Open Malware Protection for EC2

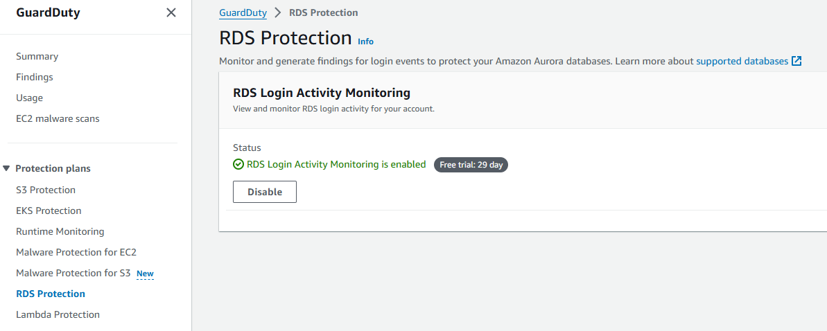[76, 253]
